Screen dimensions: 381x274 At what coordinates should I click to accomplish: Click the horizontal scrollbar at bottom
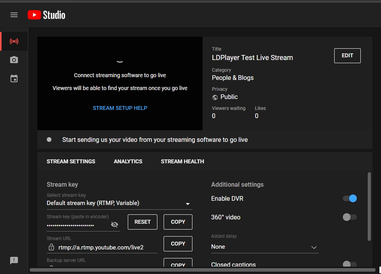(203, 270)
